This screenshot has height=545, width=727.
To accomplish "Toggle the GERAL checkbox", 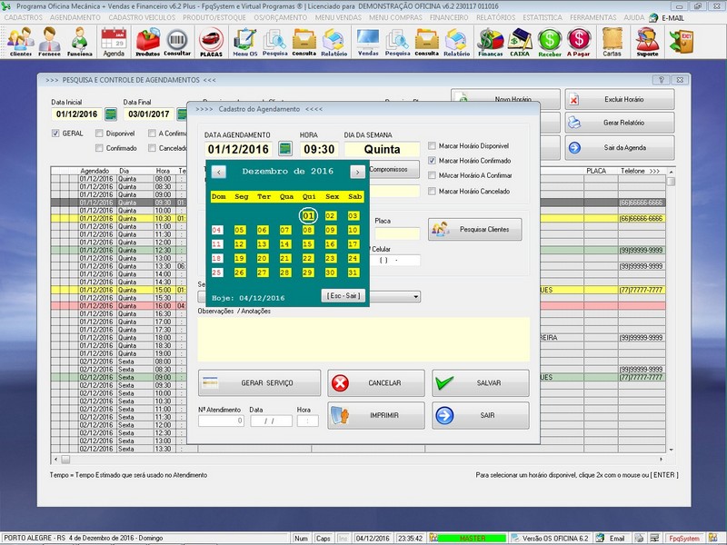I will tap(55, 134).
